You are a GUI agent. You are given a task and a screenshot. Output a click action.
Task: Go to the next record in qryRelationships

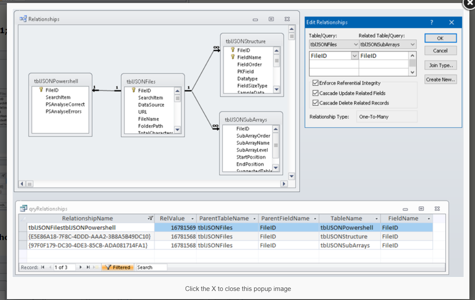(81, 267)
